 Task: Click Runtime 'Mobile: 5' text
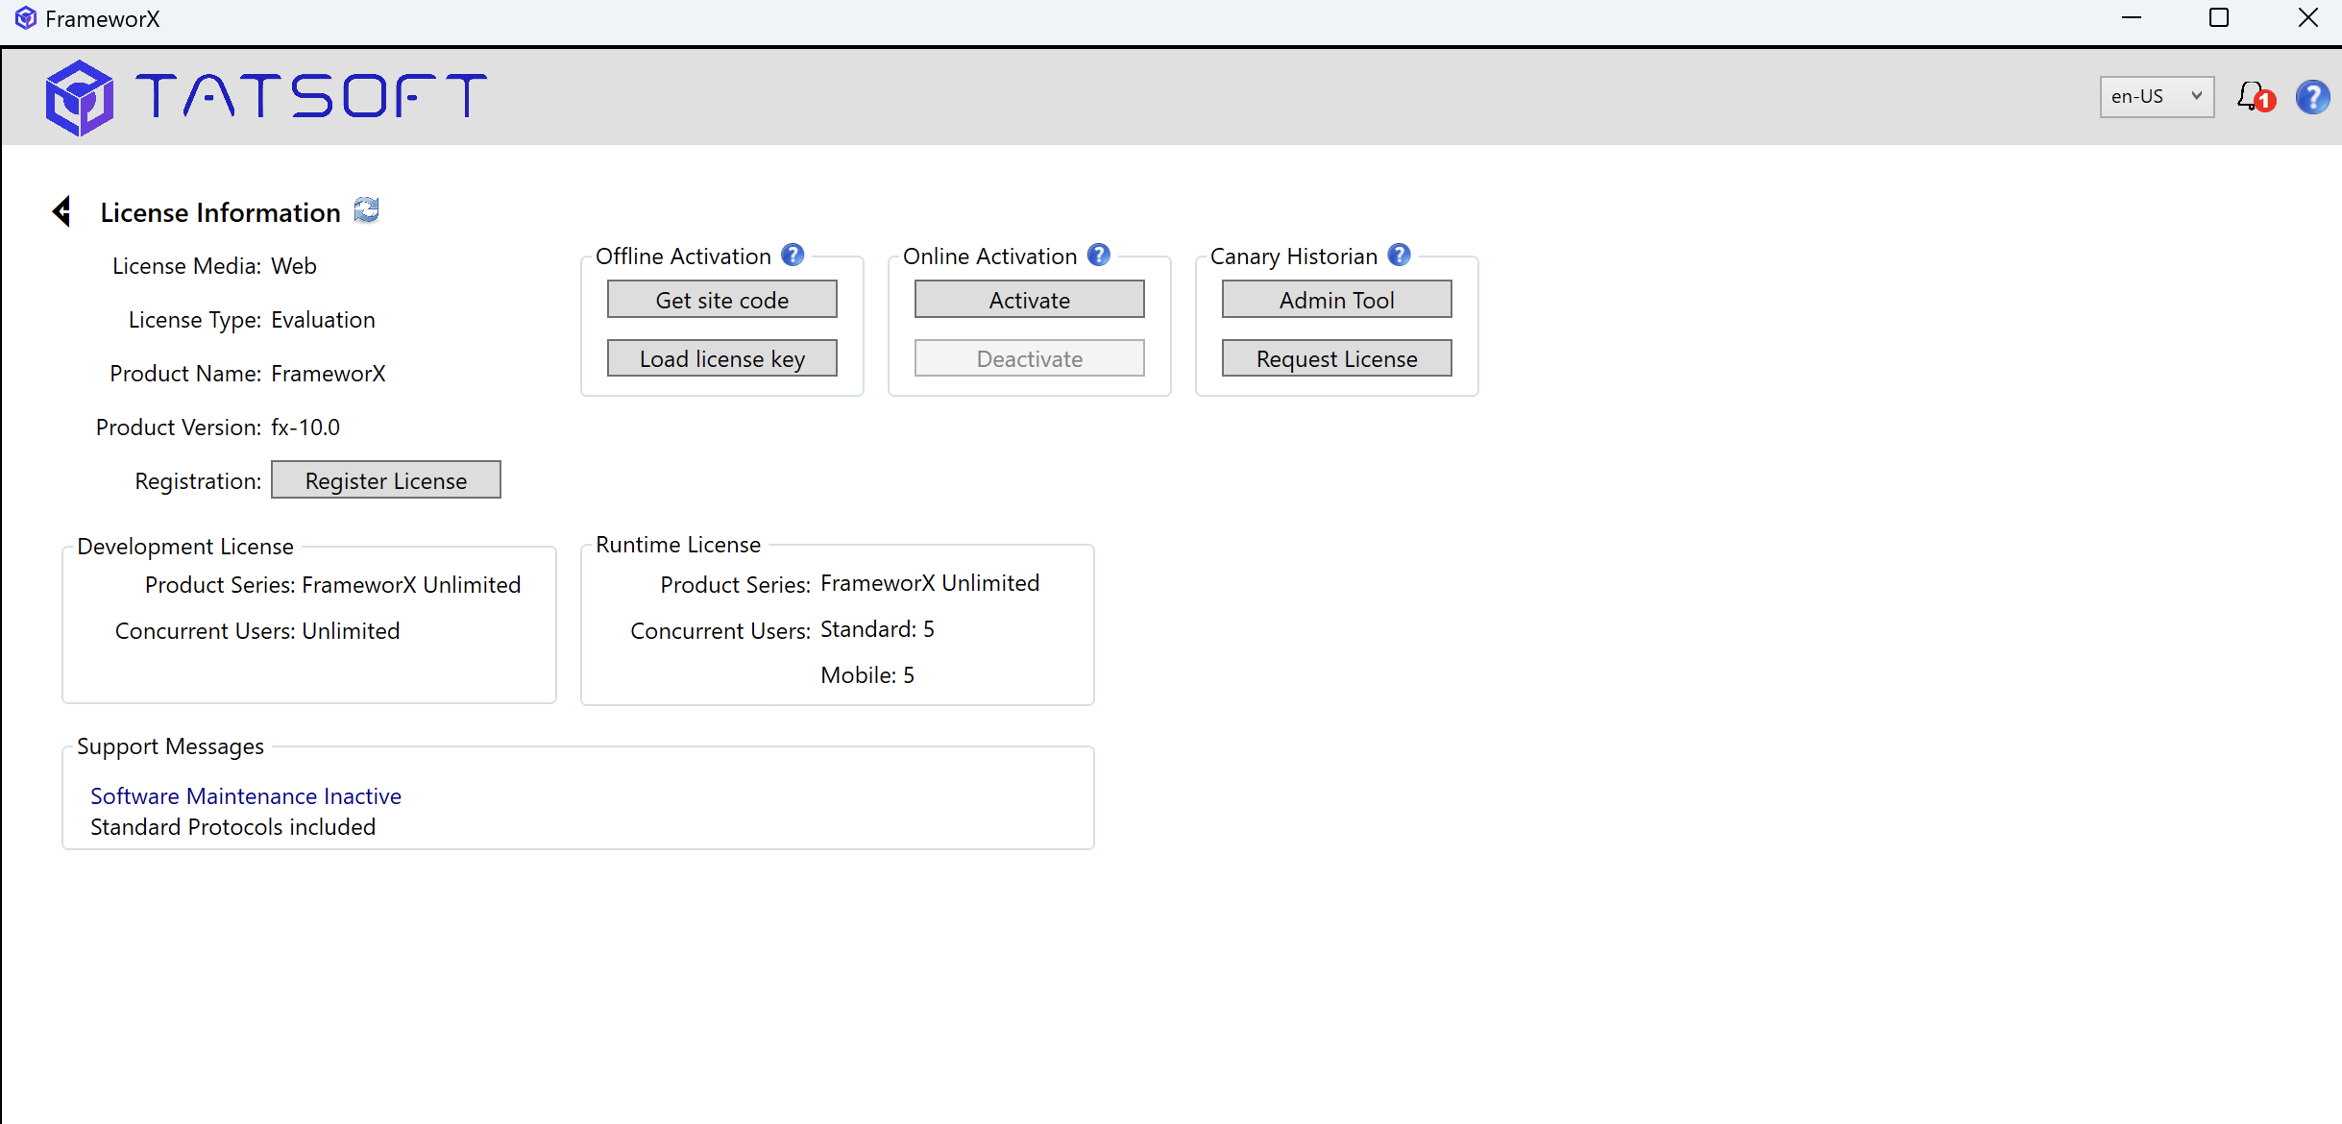coord(867,675)
